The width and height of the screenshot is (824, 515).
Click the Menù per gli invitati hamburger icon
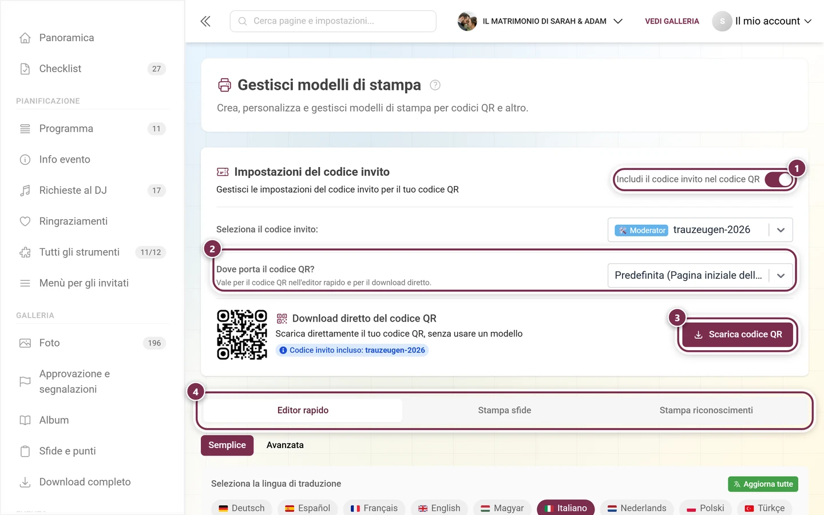pyautogui.click(x=25, y=283)
